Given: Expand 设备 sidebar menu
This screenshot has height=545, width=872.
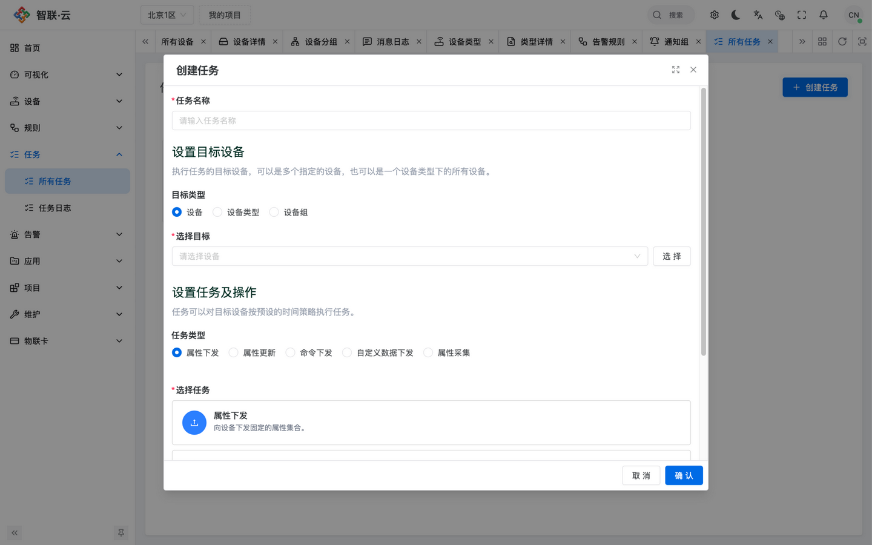Looking at the screenshot, I should 67,101.
